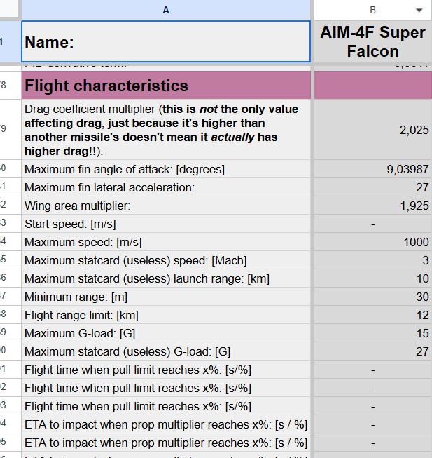The width and height of the screenshot is (432, 458).
Task: Select the statcard launch range value 10
Action: coord(372,278)
